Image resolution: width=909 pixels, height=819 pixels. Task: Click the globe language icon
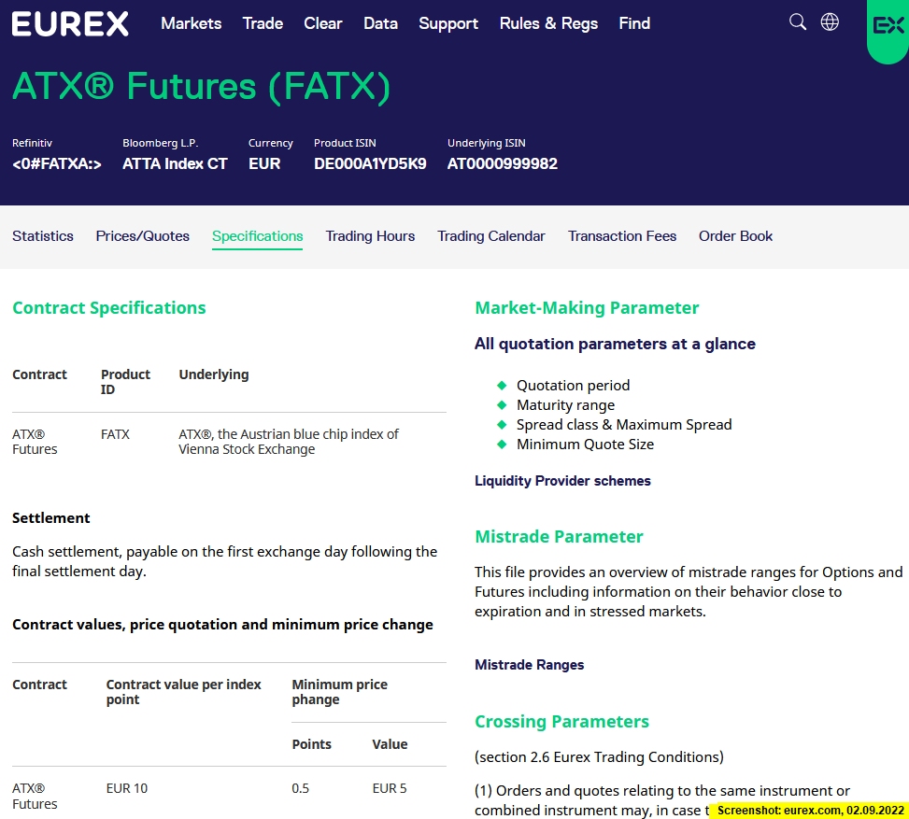pyautogui.click(x=830, y=22)
